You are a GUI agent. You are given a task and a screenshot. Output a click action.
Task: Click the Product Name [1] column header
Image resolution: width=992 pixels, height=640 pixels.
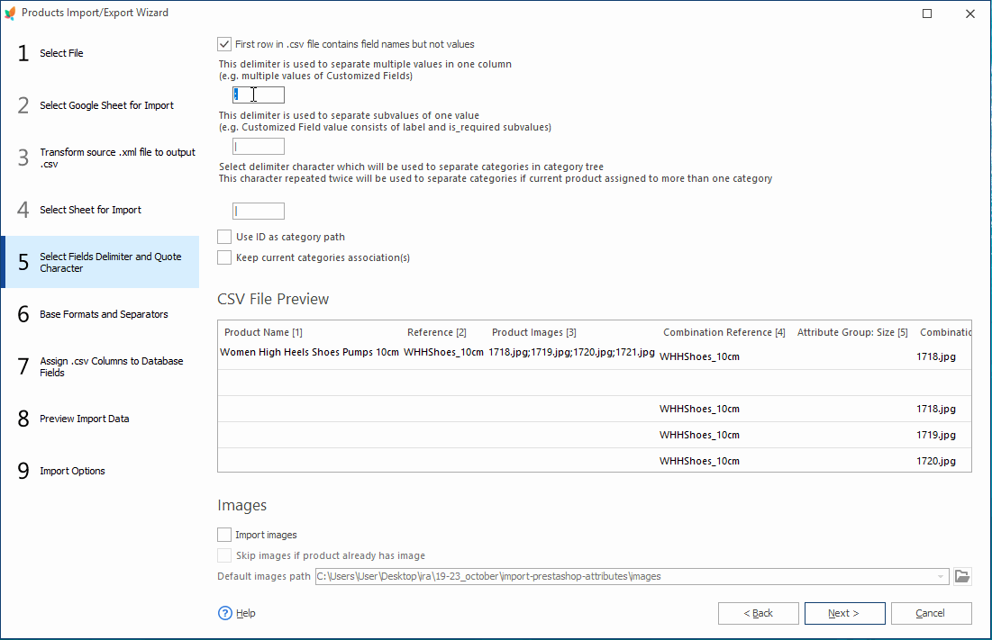point(263,332)
